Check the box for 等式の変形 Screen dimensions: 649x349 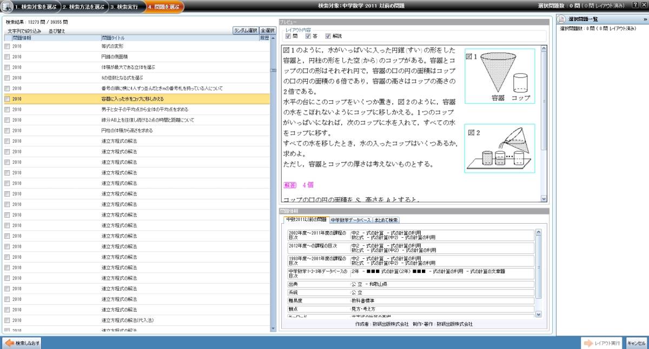pyautogui.click(x=7, y=46)
